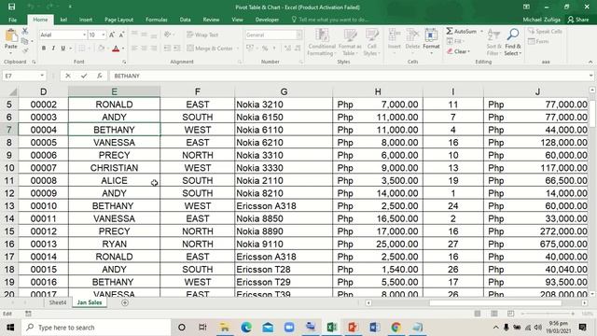Image resolution: width=597 pixels, height=336 pixels.
Task: Open the File tab
Action: pos(12,20)
